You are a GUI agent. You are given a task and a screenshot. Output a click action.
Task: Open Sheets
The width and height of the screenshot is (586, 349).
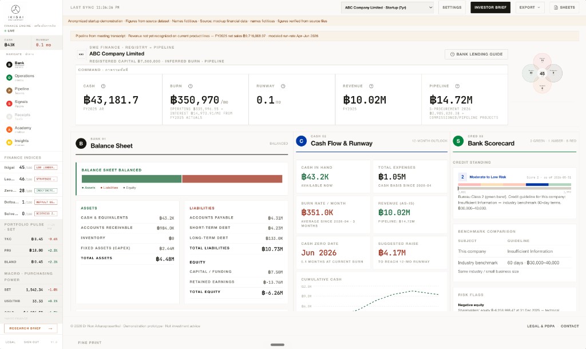coord(564,7)
